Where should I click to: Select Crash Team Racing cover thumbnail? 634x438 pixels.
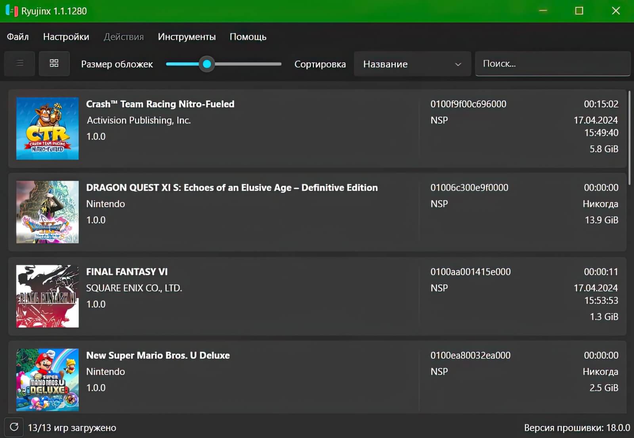48,129
